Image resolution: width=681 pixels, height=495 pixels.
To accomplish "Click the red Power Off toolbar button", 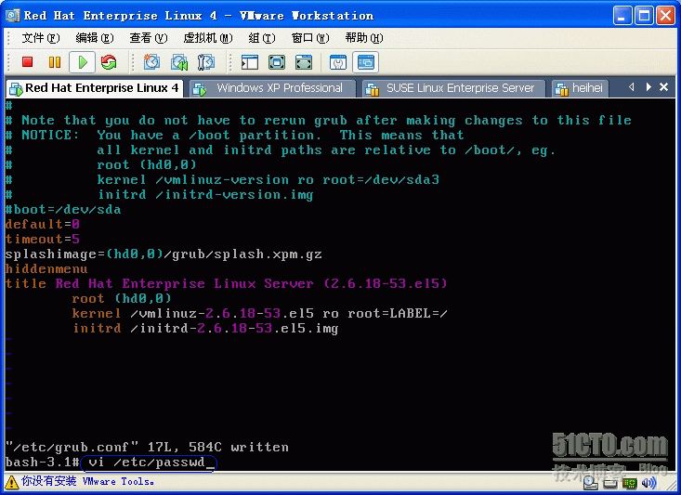I will (x=27, y=62).
